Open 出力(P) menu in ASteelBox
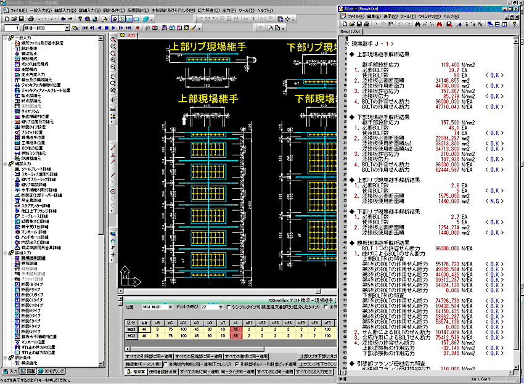Viewport: 524px width, 384px height. click(229, 10)
